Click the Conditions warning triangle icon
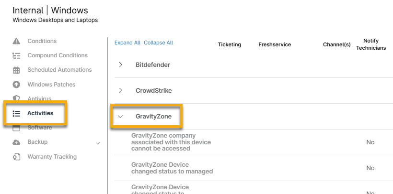This screenshot has width=393, height=194. pyautogui.click(x=16, y=41)
